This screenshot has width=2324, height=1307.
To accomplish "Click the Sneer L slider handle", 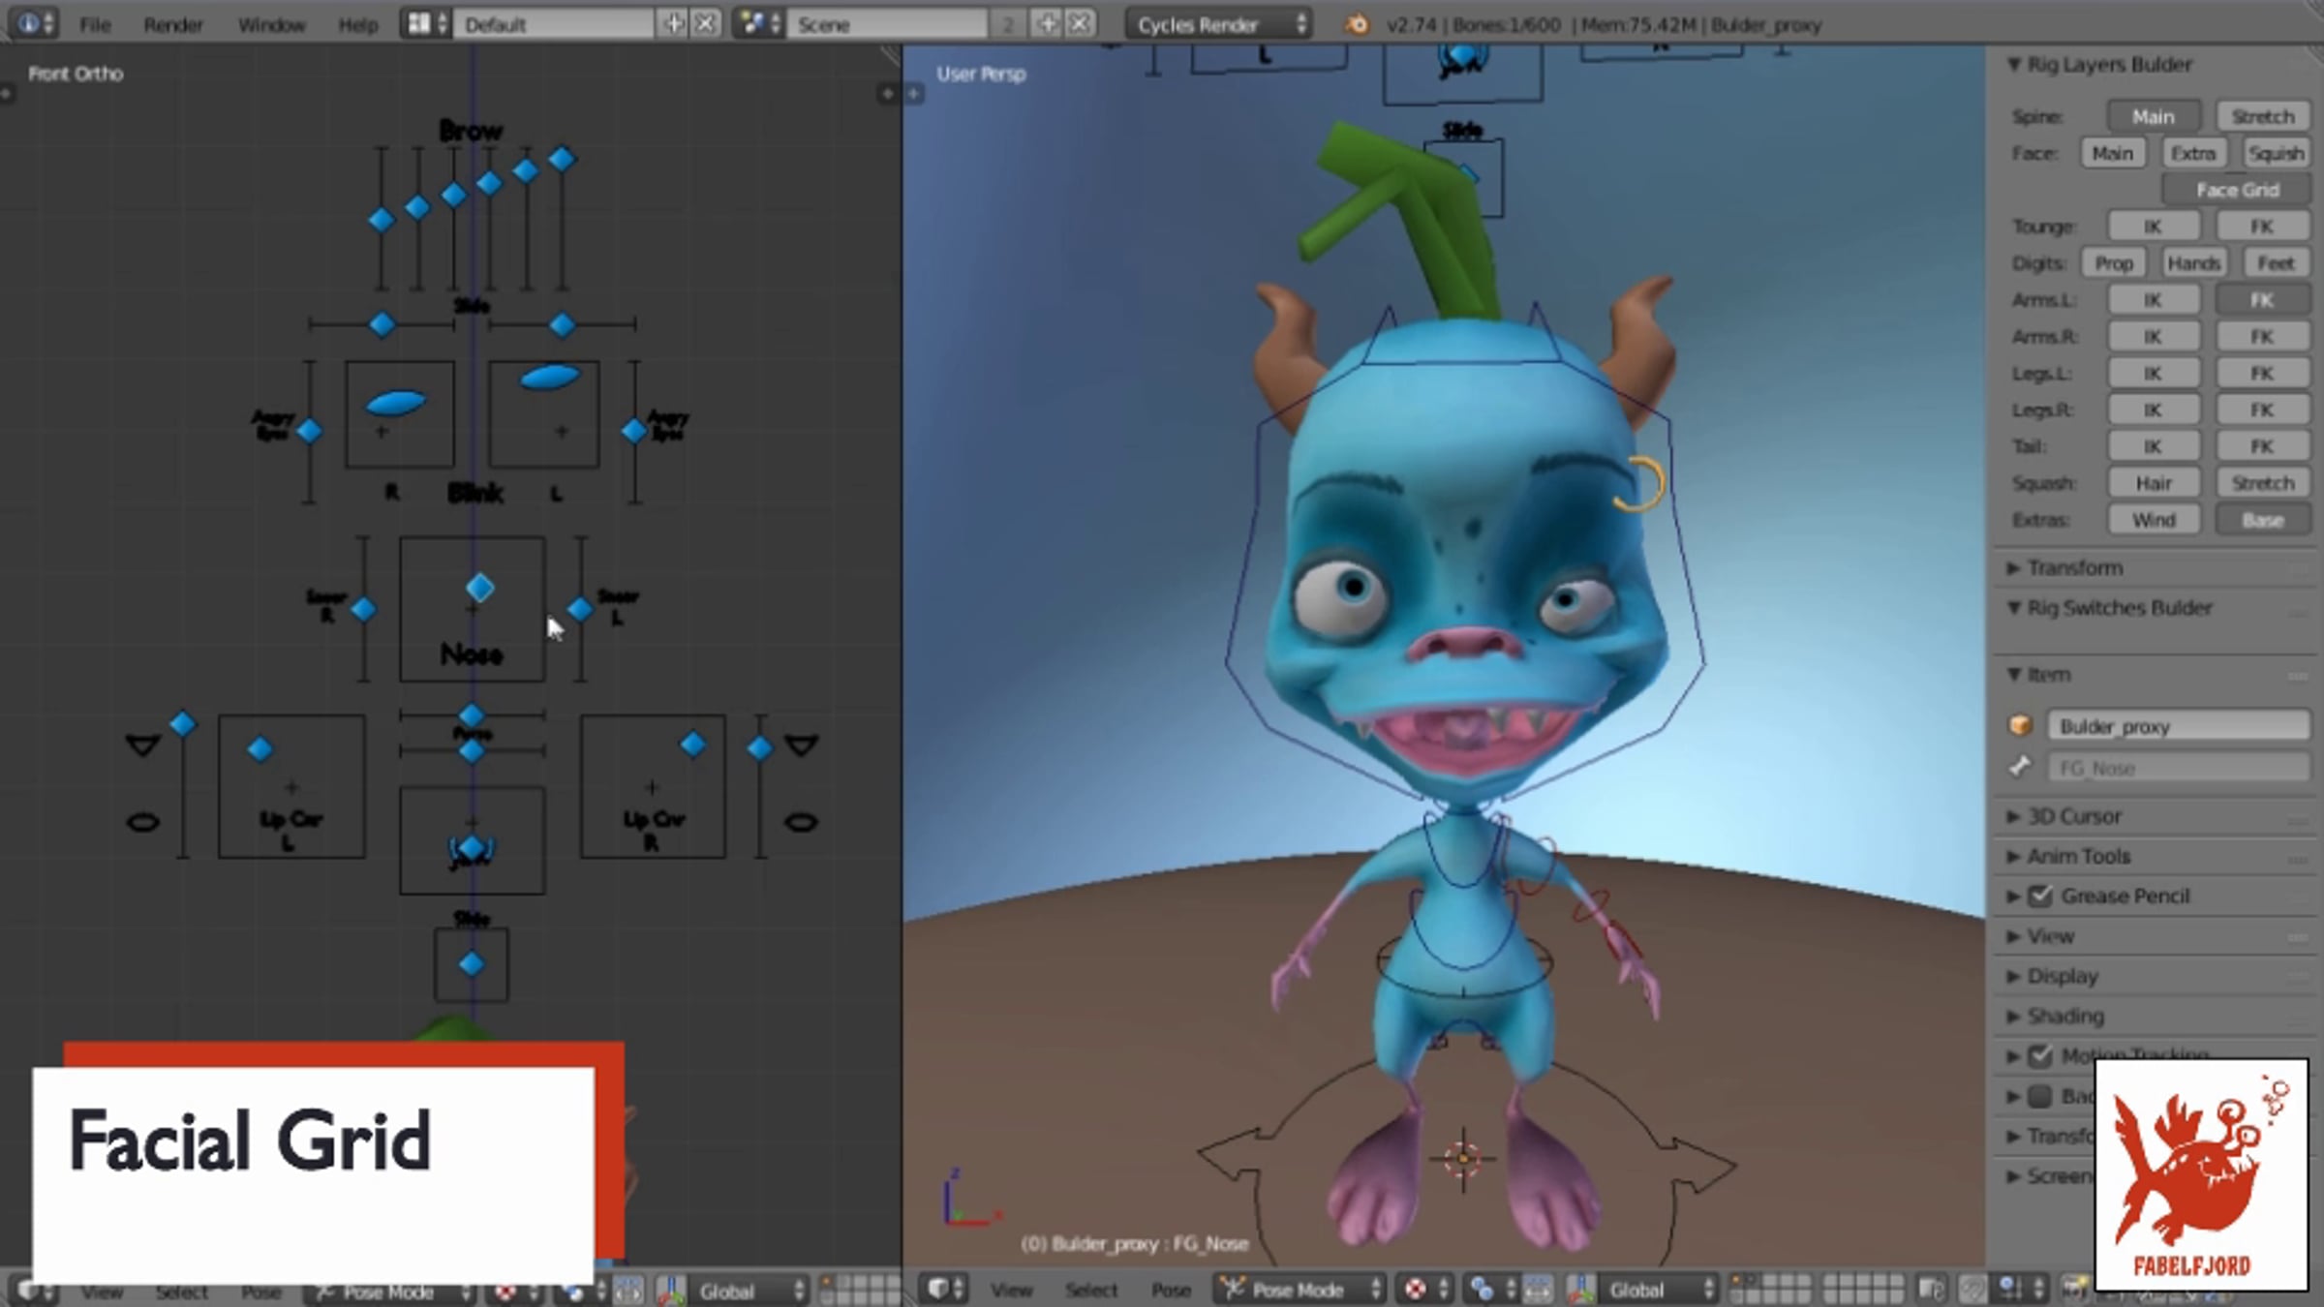I will coord(579,609).
